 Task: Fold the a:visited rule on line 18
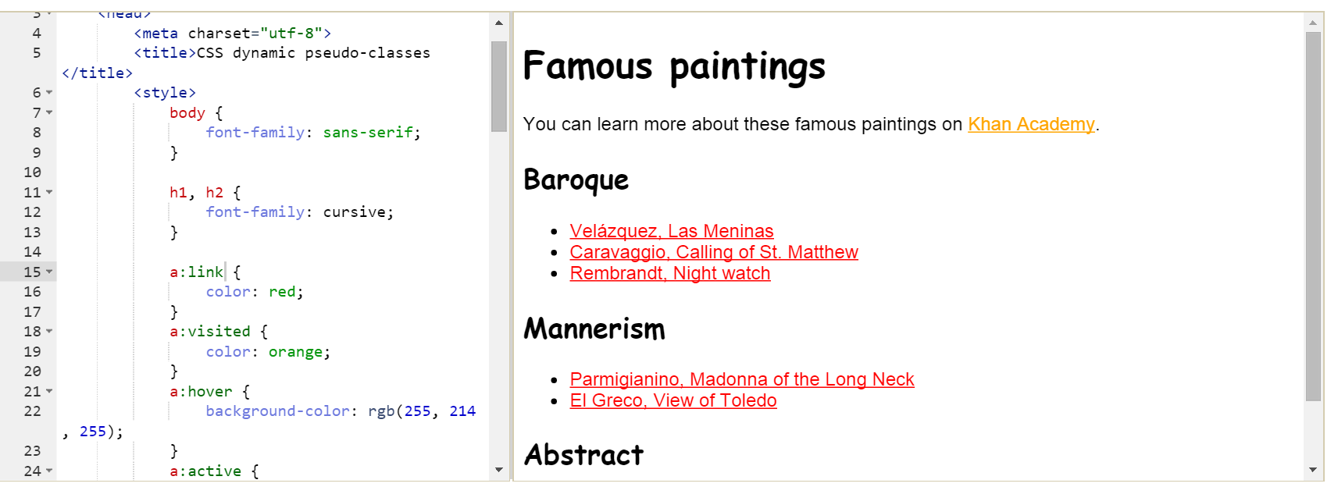pyautogui.click(x=49, y=332)
